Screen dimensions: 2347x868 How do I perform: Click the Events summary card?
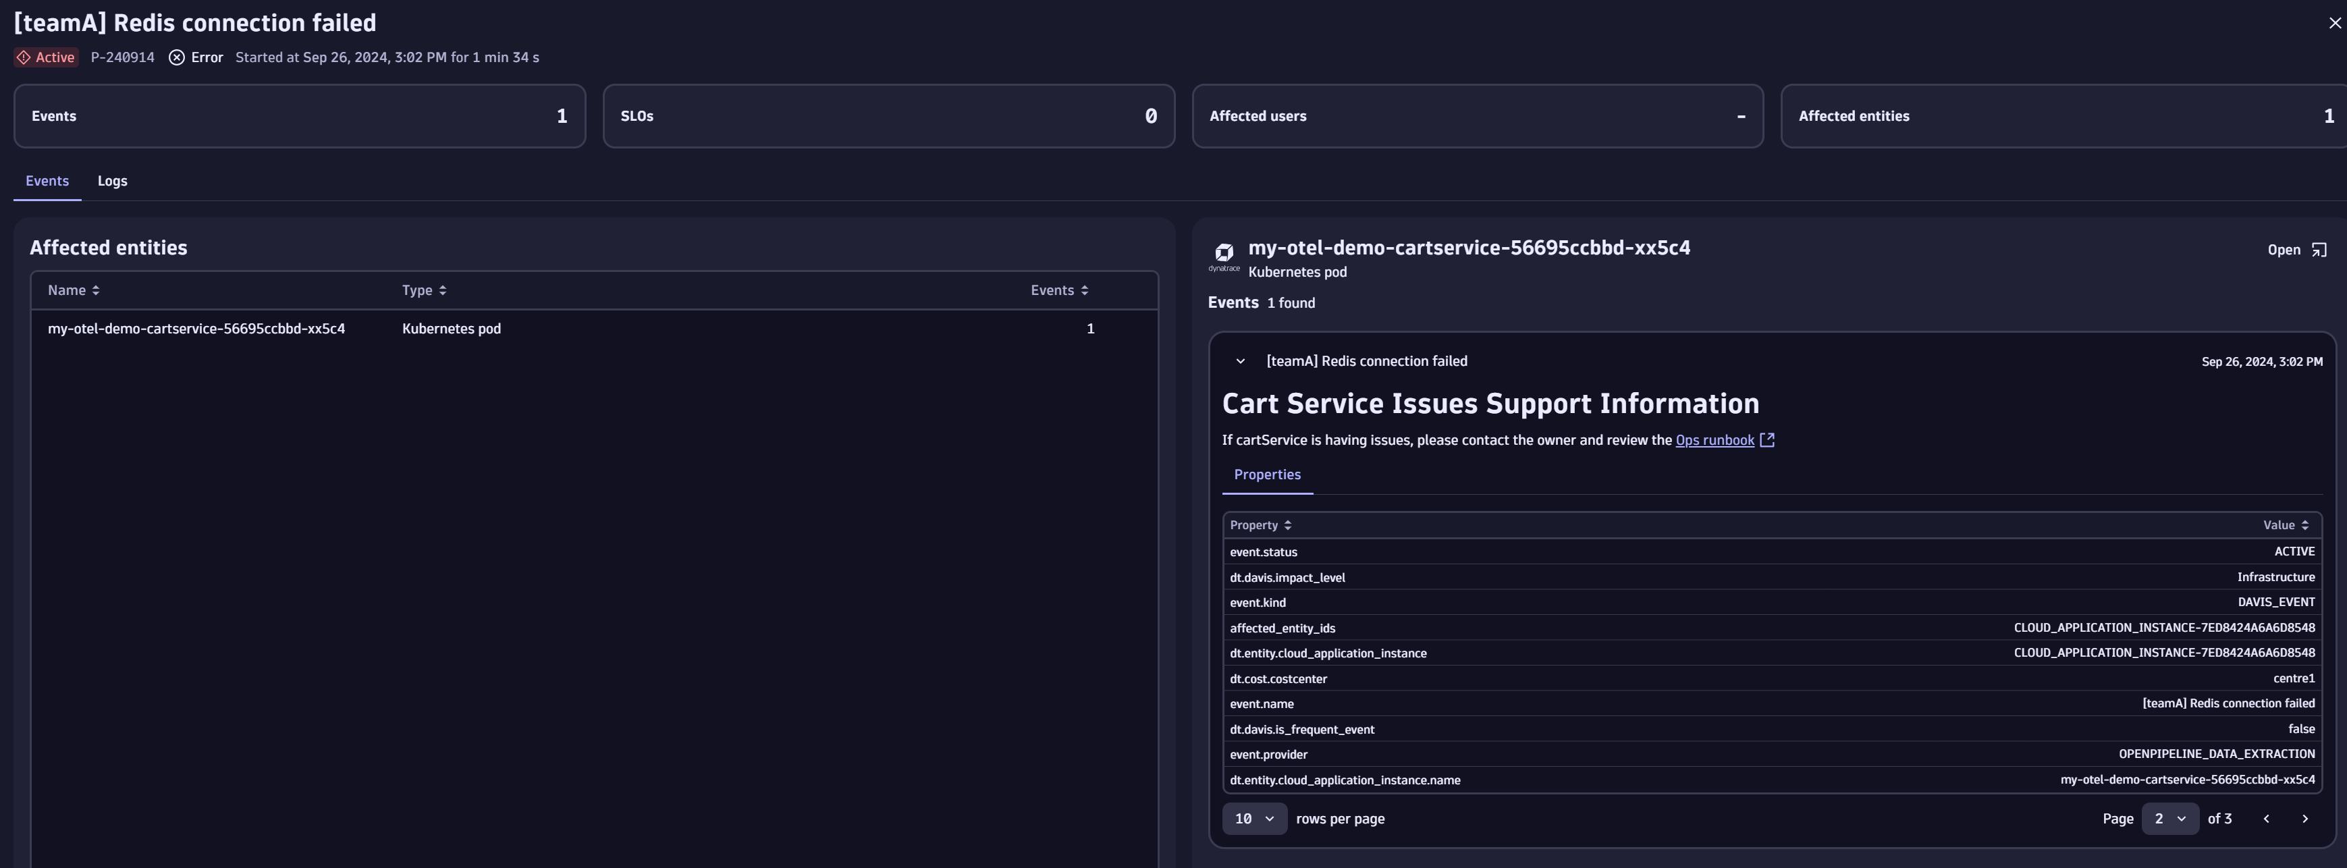pyautogui.click(x=300, y=117)
